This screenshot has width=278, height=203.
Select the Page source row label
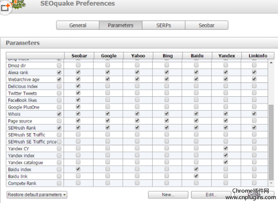20,121
